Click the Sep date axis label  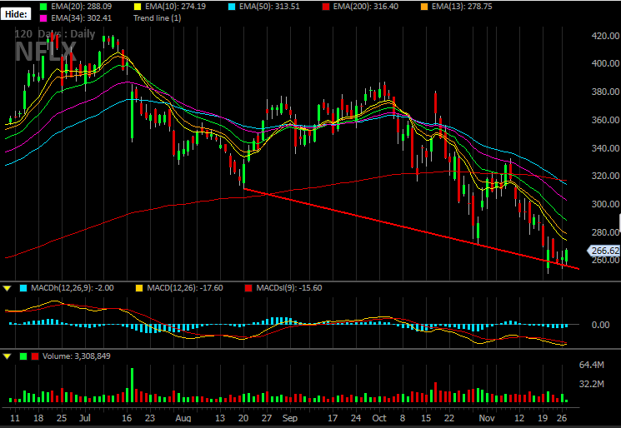[289, 418]
